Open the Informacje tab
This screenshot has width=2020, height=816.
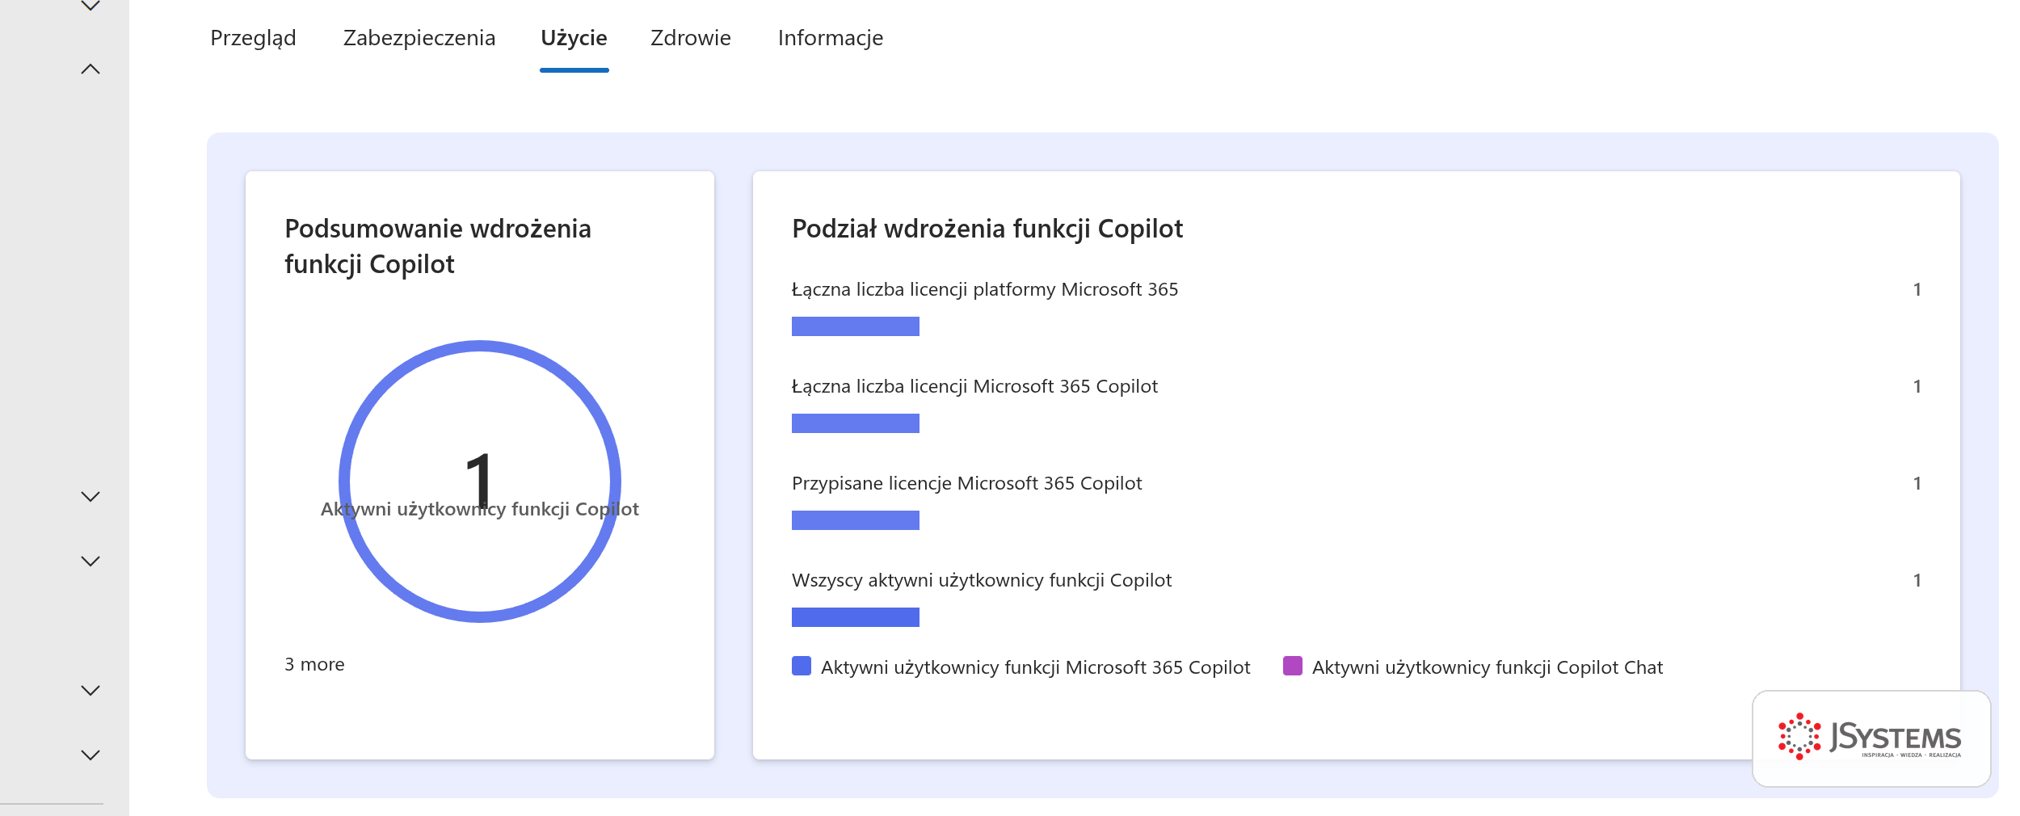coord(831,38)
